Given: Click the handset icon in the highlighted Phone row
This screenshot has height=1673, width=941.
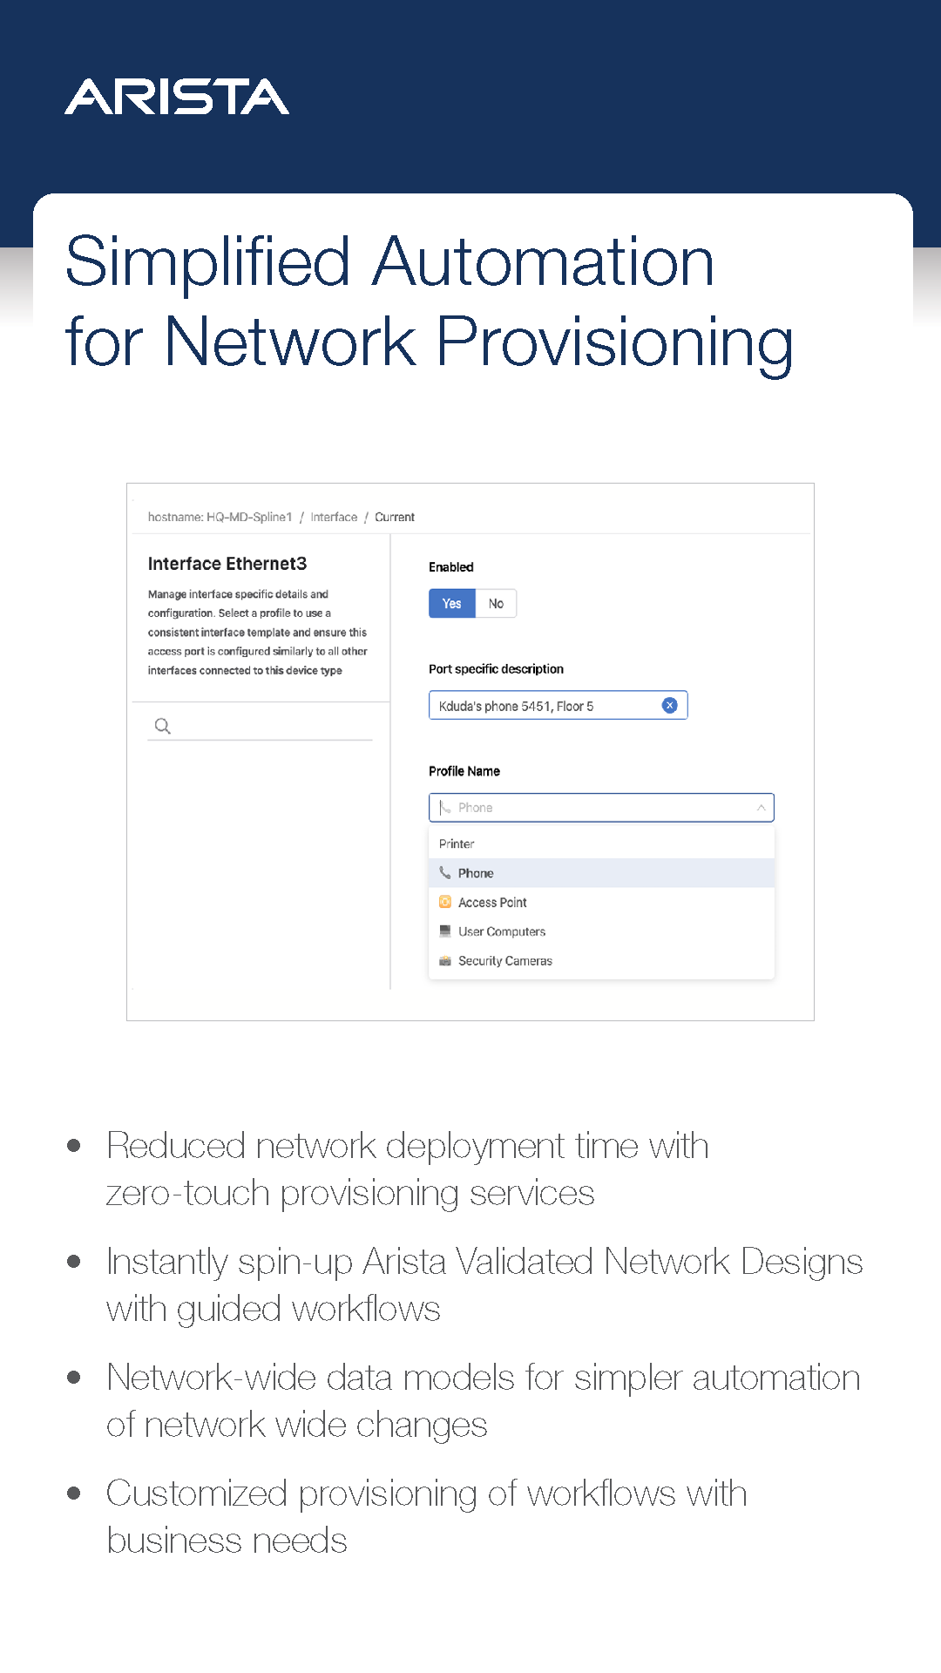Looking at the screenshot, I should 445,873.
